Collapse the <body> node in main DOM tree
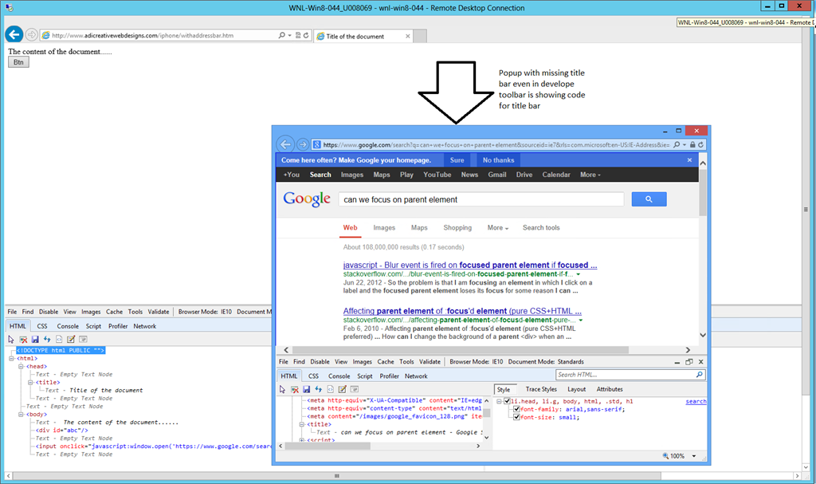 pos(21,414)
